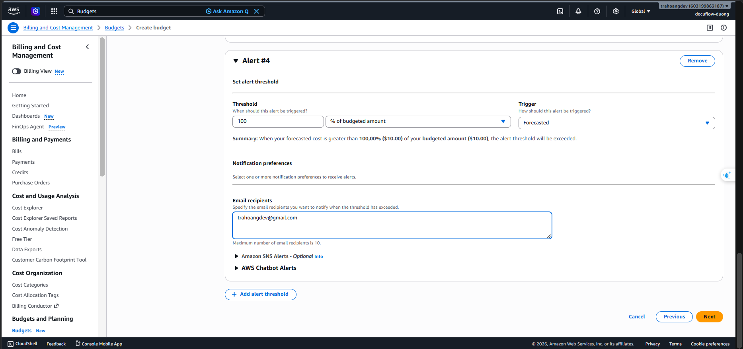The image size is (743, 349).
Task: Open Bills in the sidebar
Action: point(17,151)
